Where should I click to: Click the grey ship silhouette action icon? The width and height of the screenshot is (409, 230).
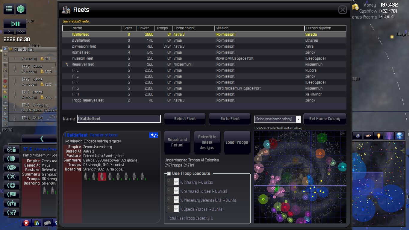point(47,223)
